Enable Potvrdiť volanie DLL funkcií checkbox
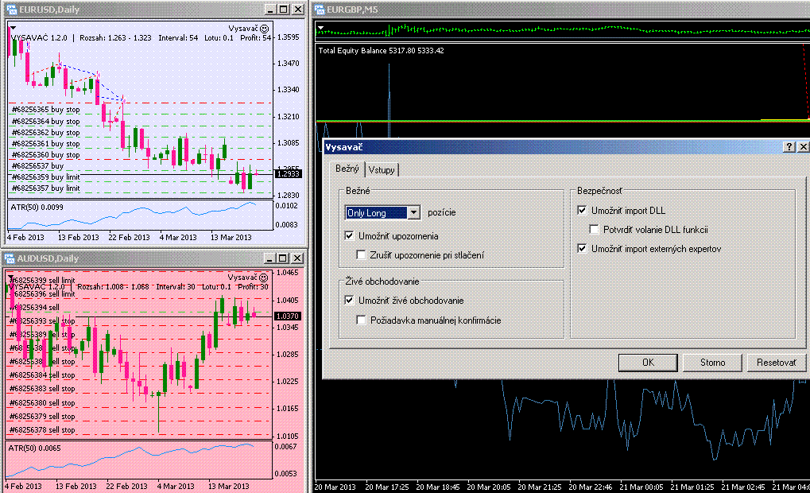Screen dimensions: 810x493 tap(594, 230)
